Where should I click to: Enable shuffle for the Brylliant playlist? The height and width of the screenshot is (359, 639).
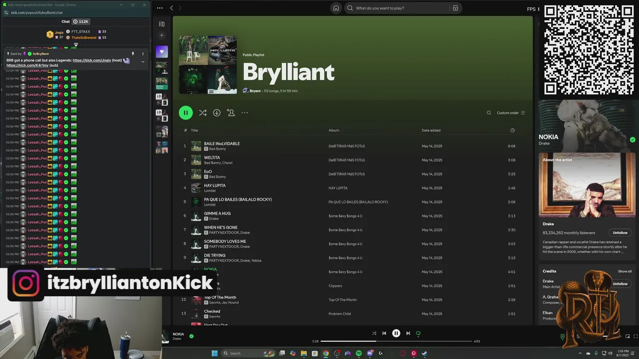click(x=203, y=113)
